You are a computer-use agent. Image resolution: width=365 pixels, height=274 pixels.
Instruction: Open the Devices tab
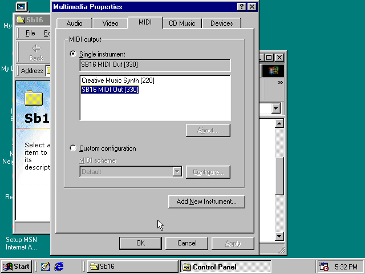pos(221,23)
